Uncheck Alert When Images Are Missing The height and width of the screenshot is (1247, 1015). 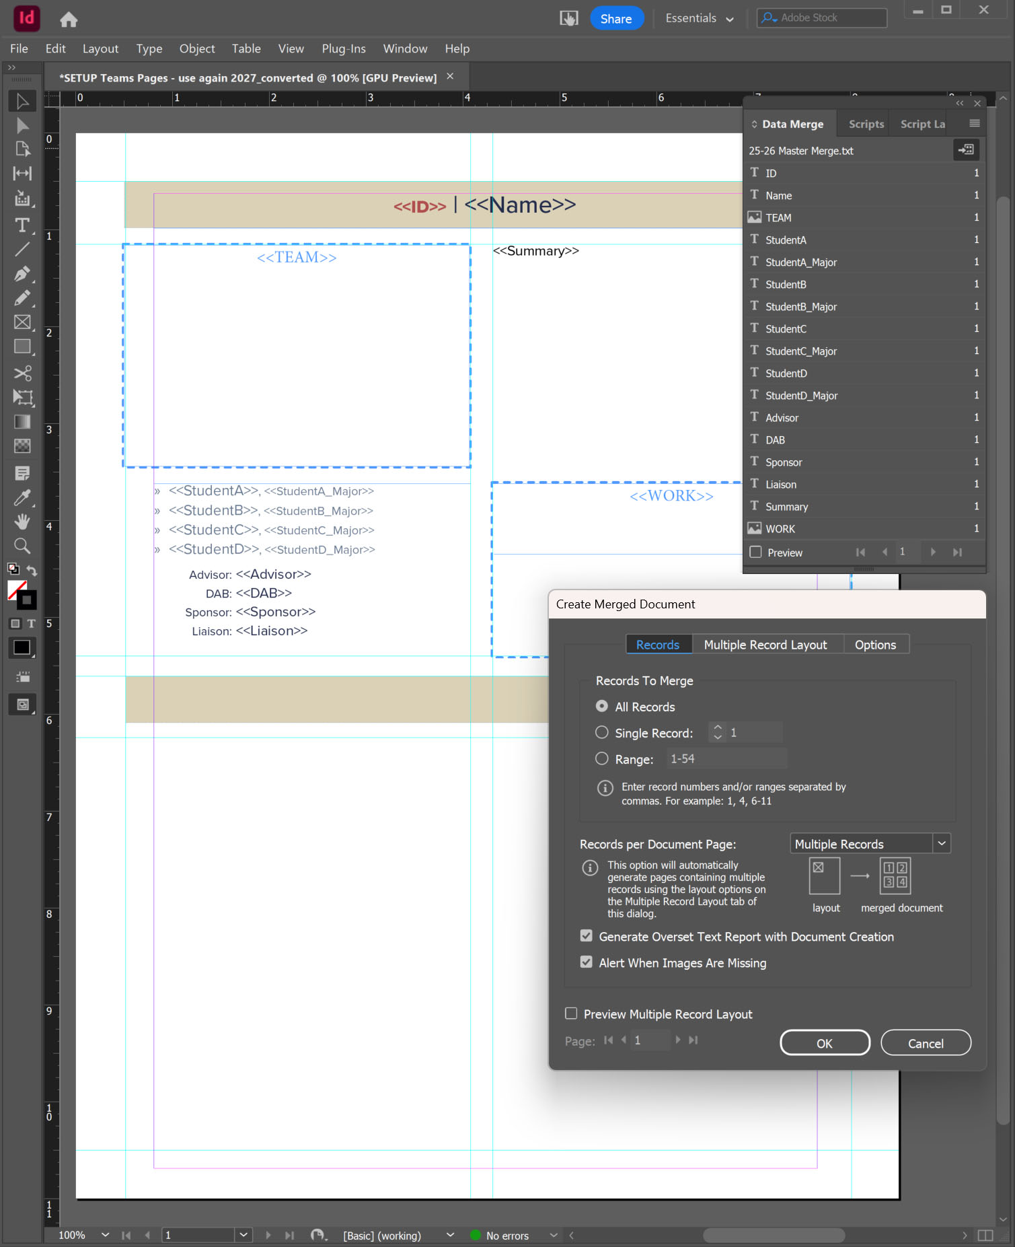point(587,962)
